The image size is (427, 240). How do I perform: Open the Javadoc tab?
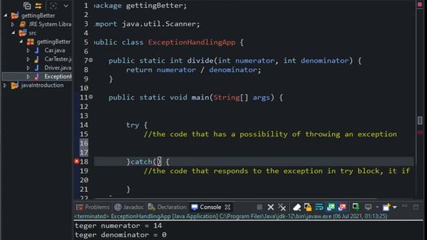tap(129, 207)
